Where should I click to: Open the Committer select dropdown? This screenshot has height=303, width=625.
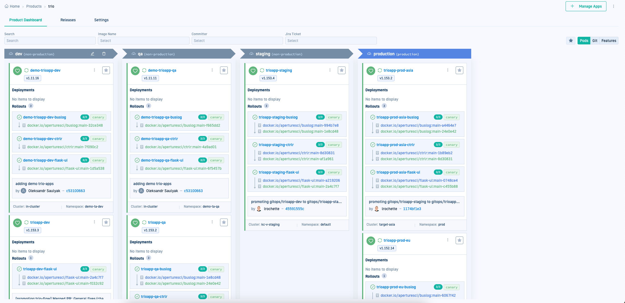click(x=237, y=41)
